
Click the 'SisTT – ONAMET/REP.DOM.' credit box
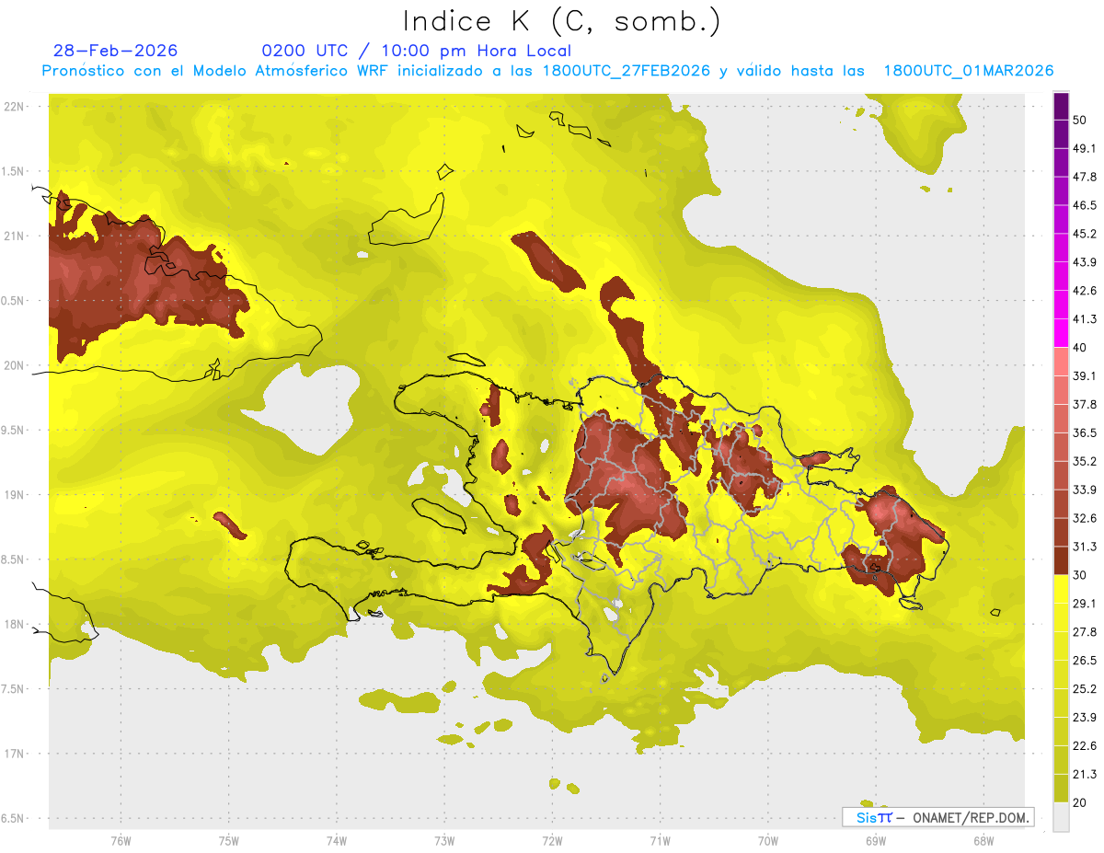[x=937, y=817]
